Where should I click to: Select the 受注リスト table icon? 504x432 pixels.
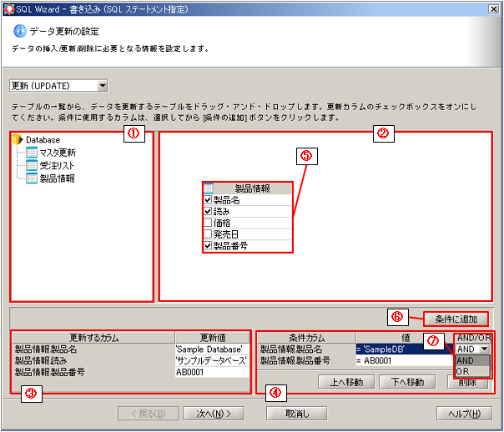(x=32, y=165)
